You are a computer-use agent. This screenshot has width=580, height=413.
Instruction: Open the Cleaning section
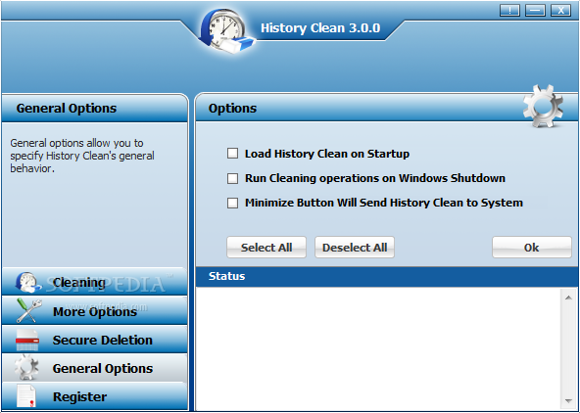(x=95, y=282)
